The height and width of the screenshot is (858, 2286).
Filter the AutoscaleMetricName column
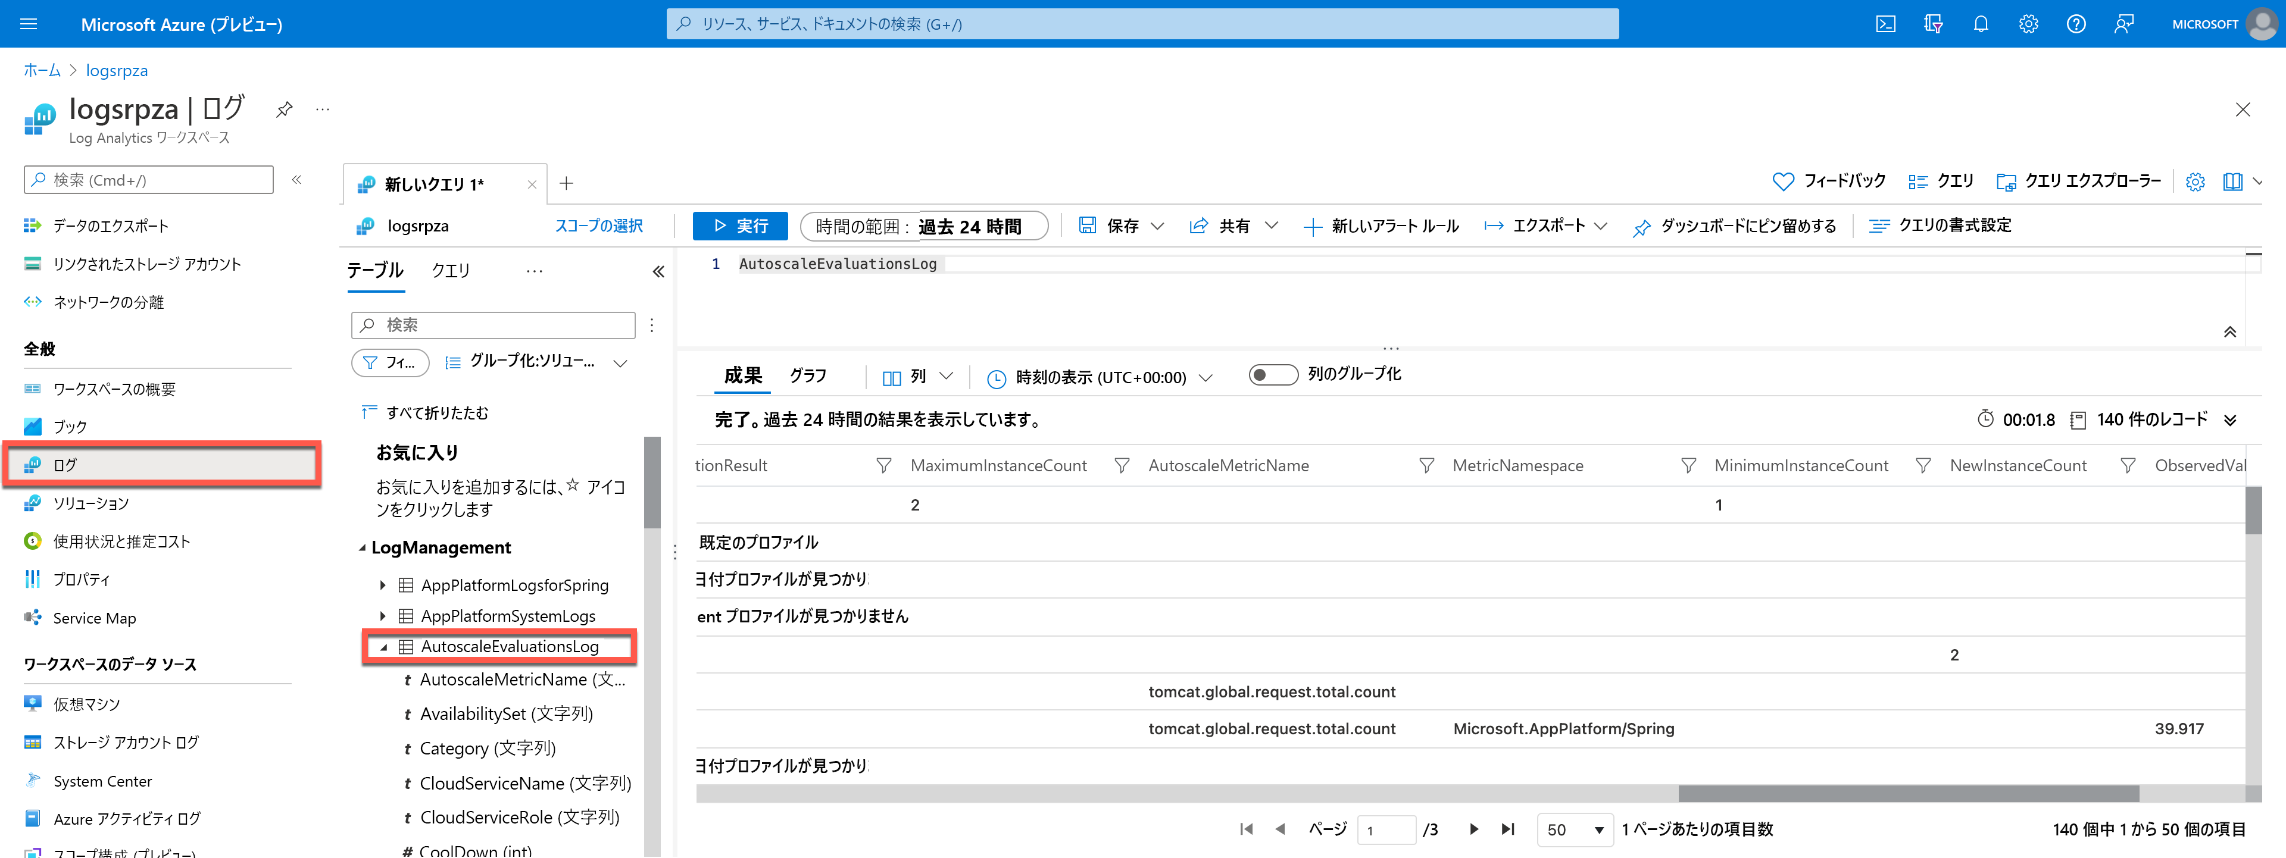pos(1426,465)
